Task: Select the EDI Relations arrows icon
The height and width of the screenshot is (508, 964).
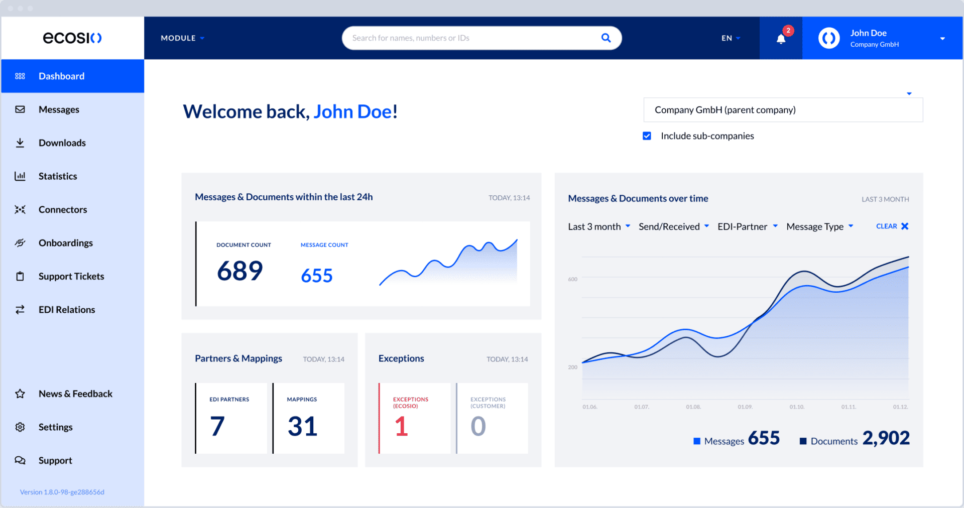Action: [20, 309]
